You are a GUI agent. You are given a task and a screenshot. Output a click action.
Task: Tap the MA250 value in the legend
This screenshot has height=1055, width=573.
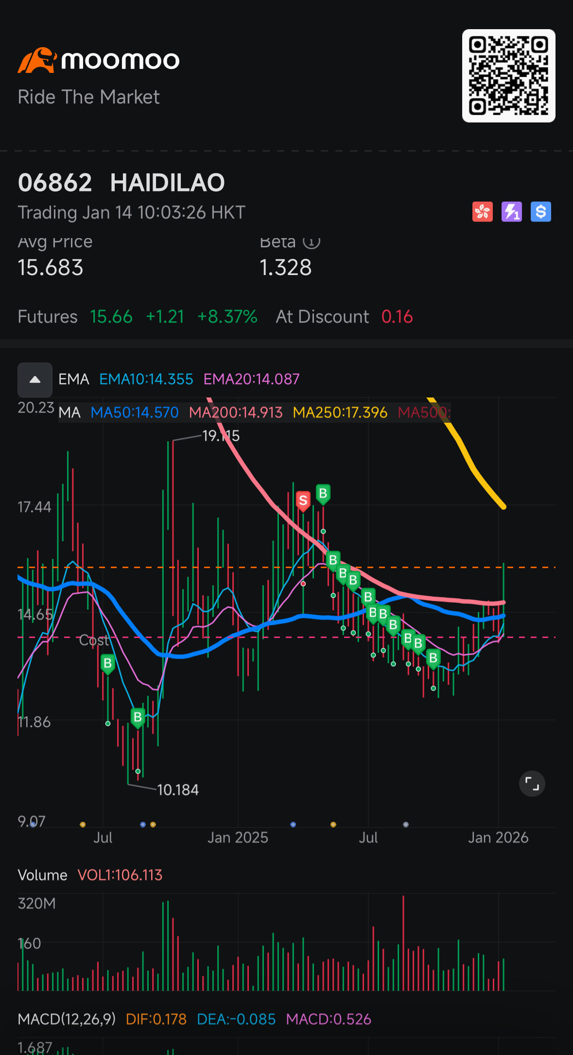pos(340,413)
